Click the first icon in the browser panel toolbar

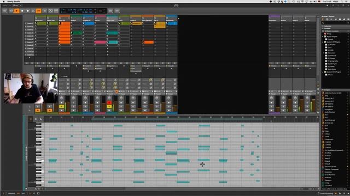[x=323, y=20]
